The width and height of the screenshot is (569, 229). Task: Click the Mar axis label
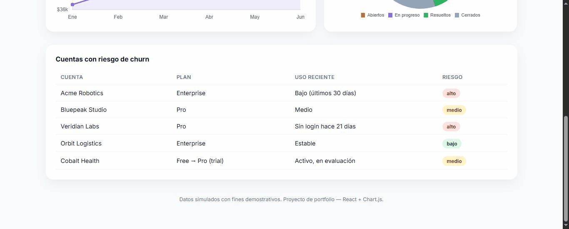click(164, 17)
